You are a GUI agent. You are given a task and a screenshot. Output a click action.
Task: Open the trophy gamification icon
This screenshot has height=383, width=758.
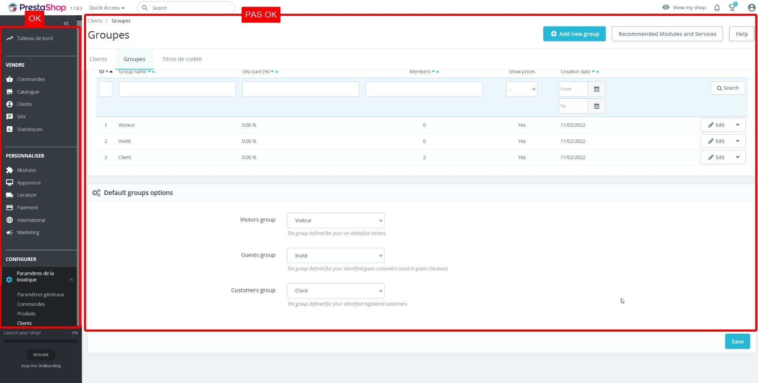coord(732,8)
